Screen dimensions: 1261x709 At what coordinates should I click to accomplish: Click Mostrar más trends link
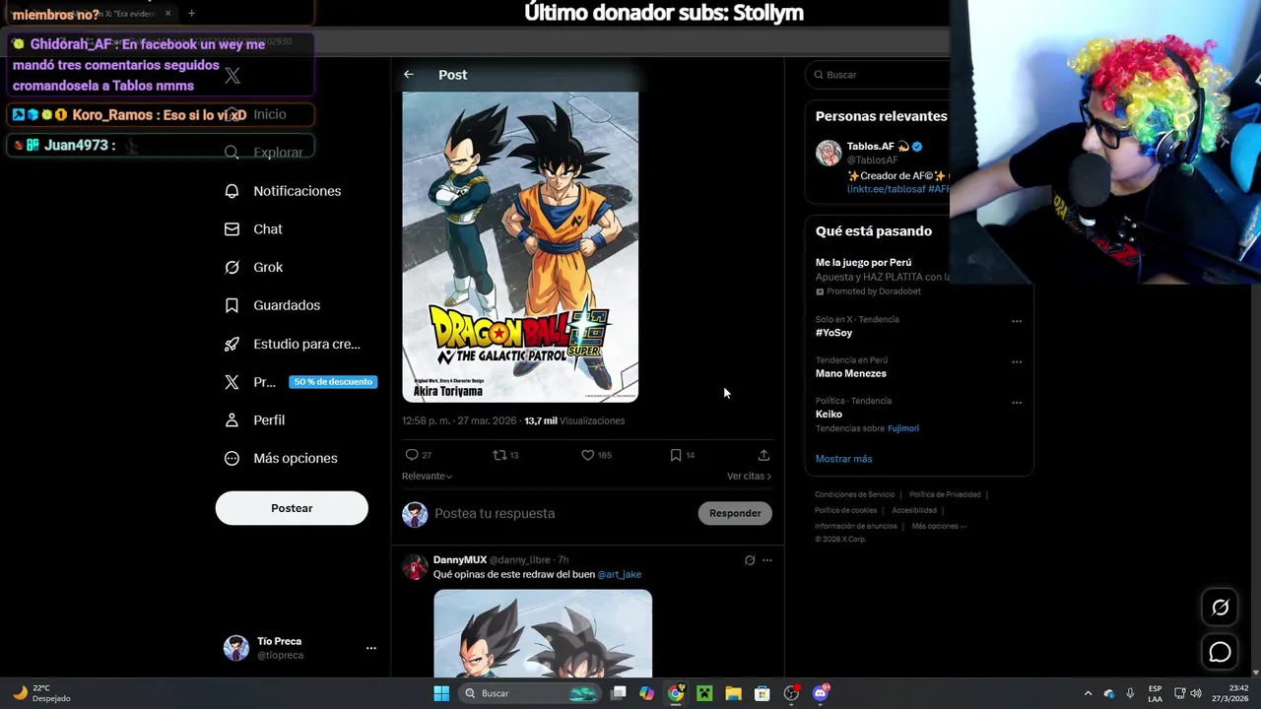(843, 459)
